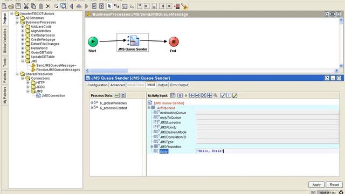Click the Delete black X toolbar icon
345x194 pixels.
tap(48, 6)
